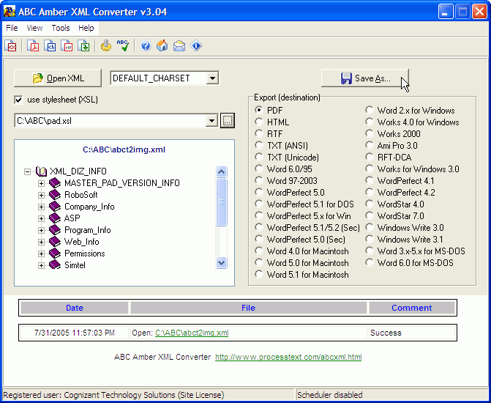491x403 pixels.
Task: Open the processtext.com abcxml.html link
Action: (x=288, y=357)
